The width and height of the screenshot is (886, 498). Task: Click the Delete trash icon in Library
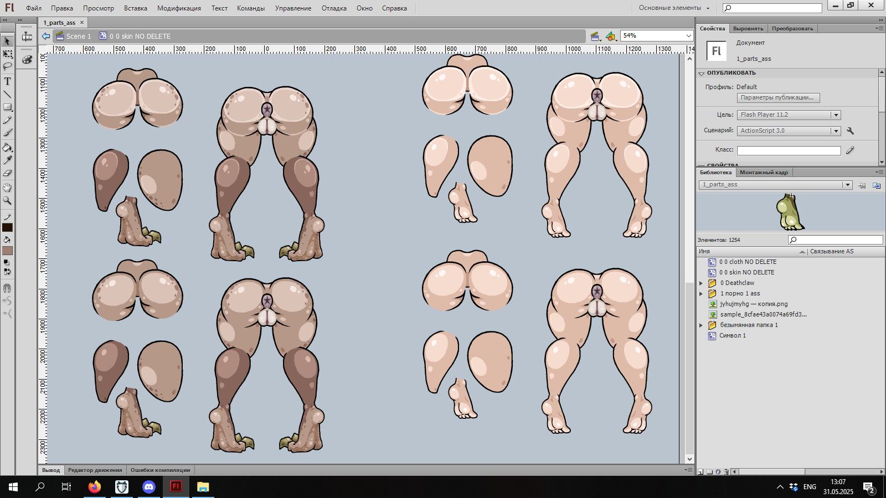click(x=727, y=472)
